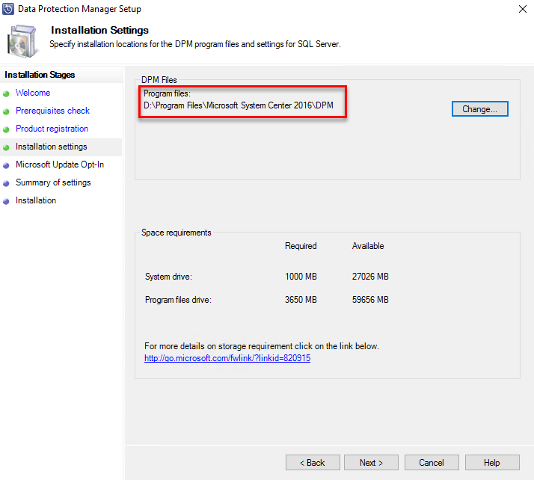Click green bullet beside Product registration
Screen dimensions: 534x480
coord(6,129)
